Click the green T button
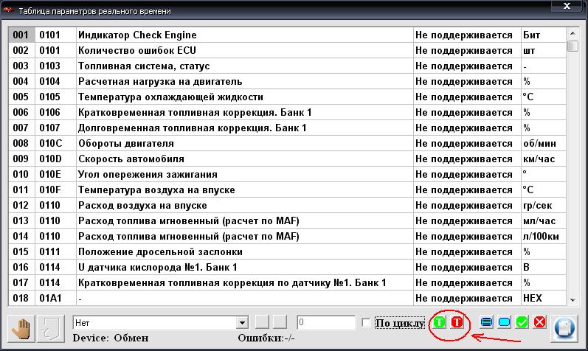The image size is (588, 351). 440,322
